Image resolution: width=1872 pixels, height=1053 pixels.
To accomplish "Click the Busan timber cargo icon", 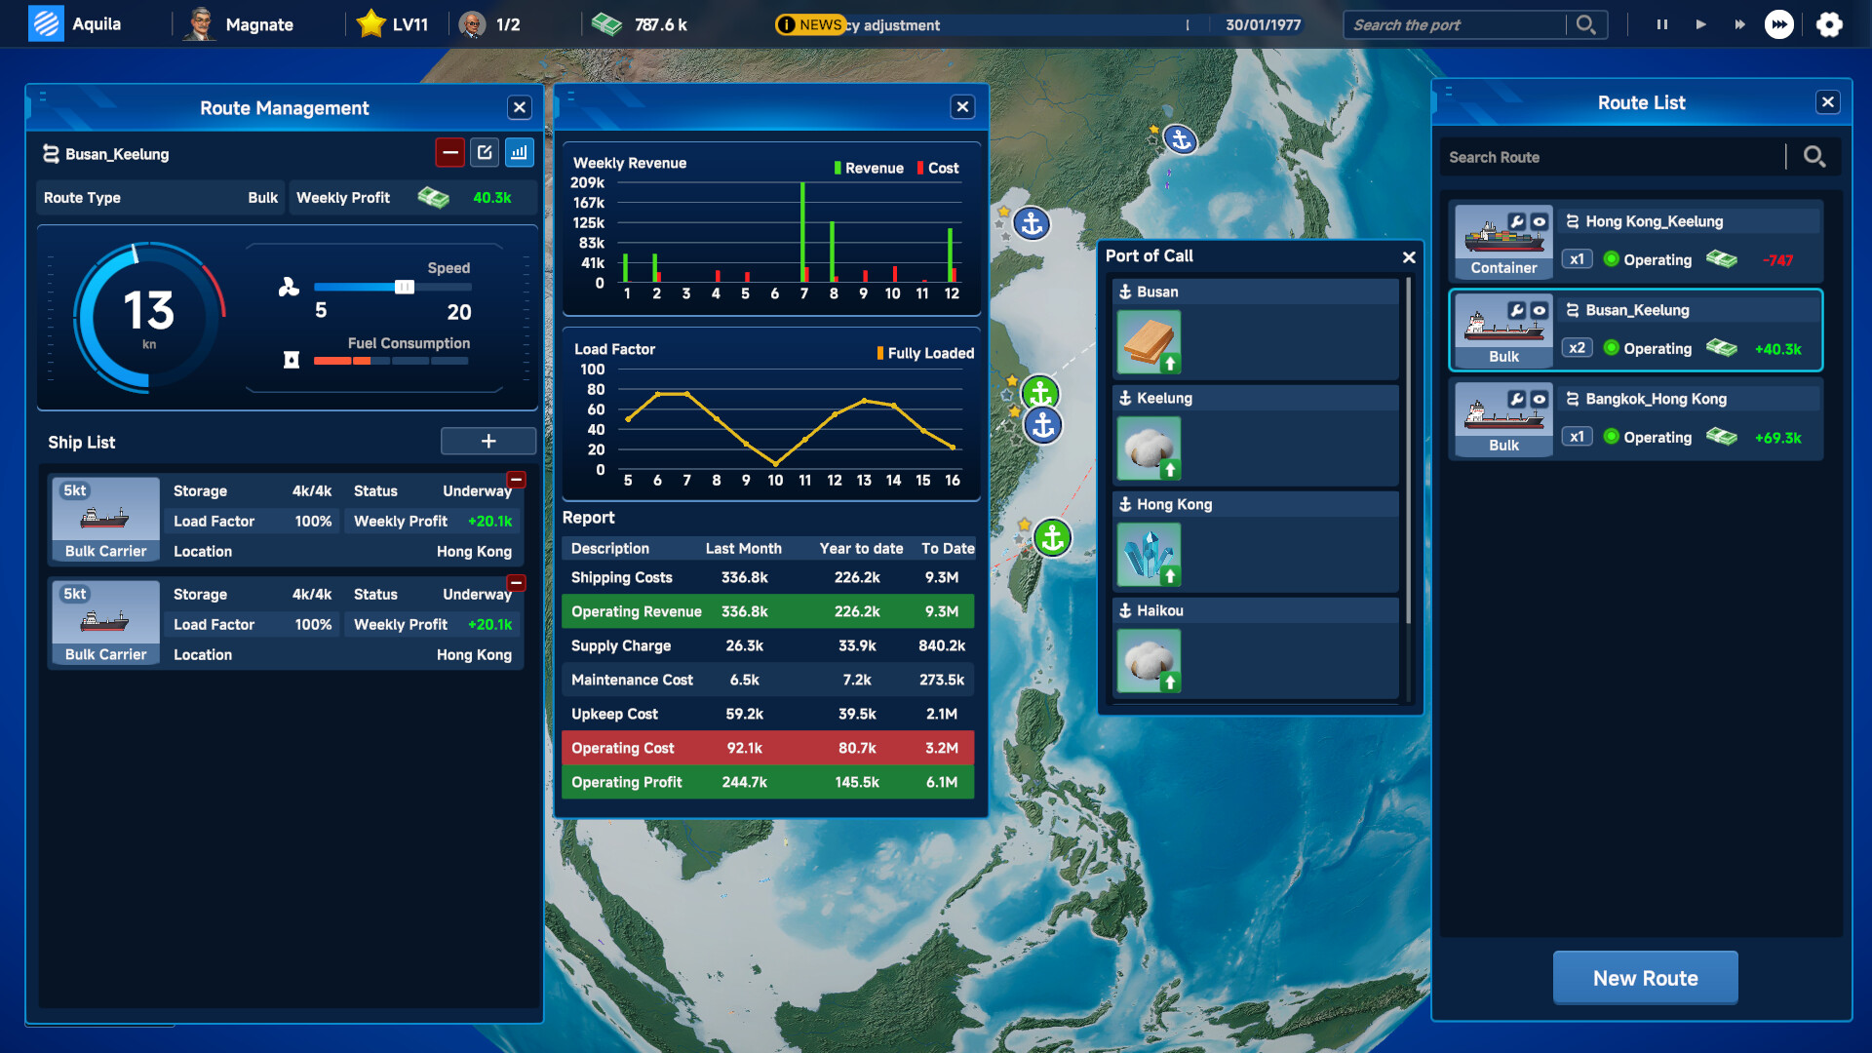I will [1149, 341].
